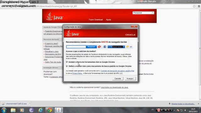The image size is (201, 113).
Task: Pause the HyperCam recording in tray
Action: tap(159, 110)
